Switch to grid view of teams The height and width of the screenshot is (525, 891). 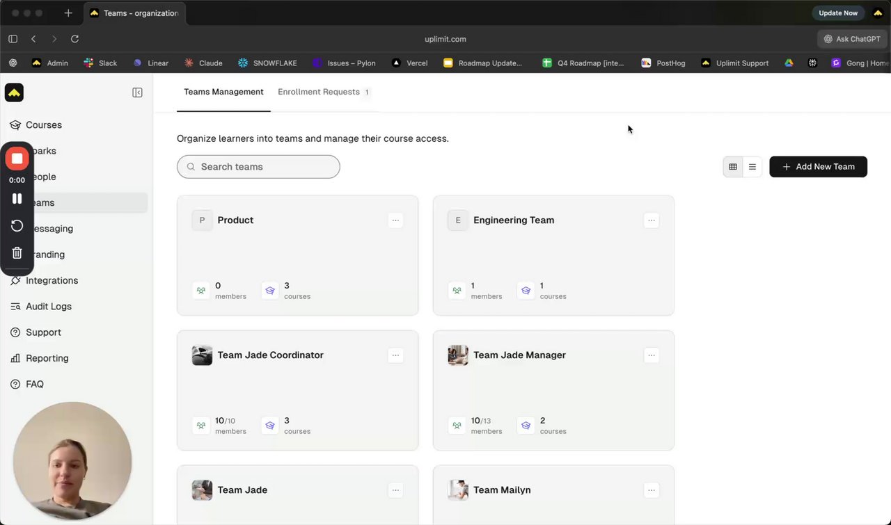tap(732, 167)
